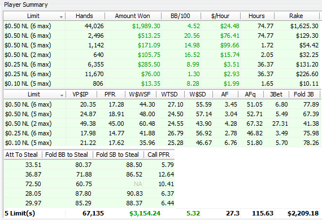This screenshot has width=322, height=220.
Task: Click the 2.05 hours cell
Action: click(x=267, y=55)
